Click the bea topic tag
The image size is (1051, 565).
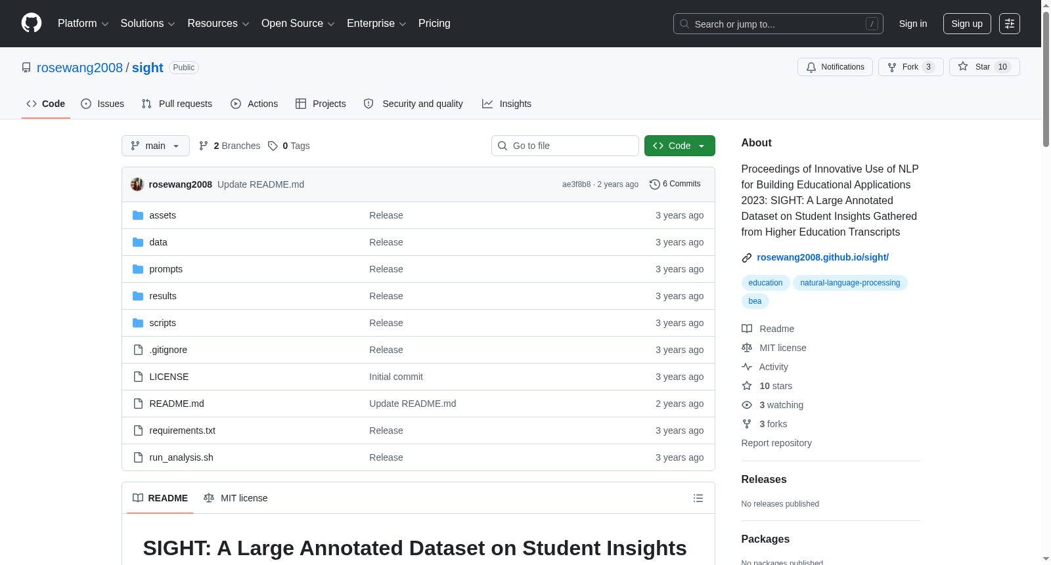(755, 301)
